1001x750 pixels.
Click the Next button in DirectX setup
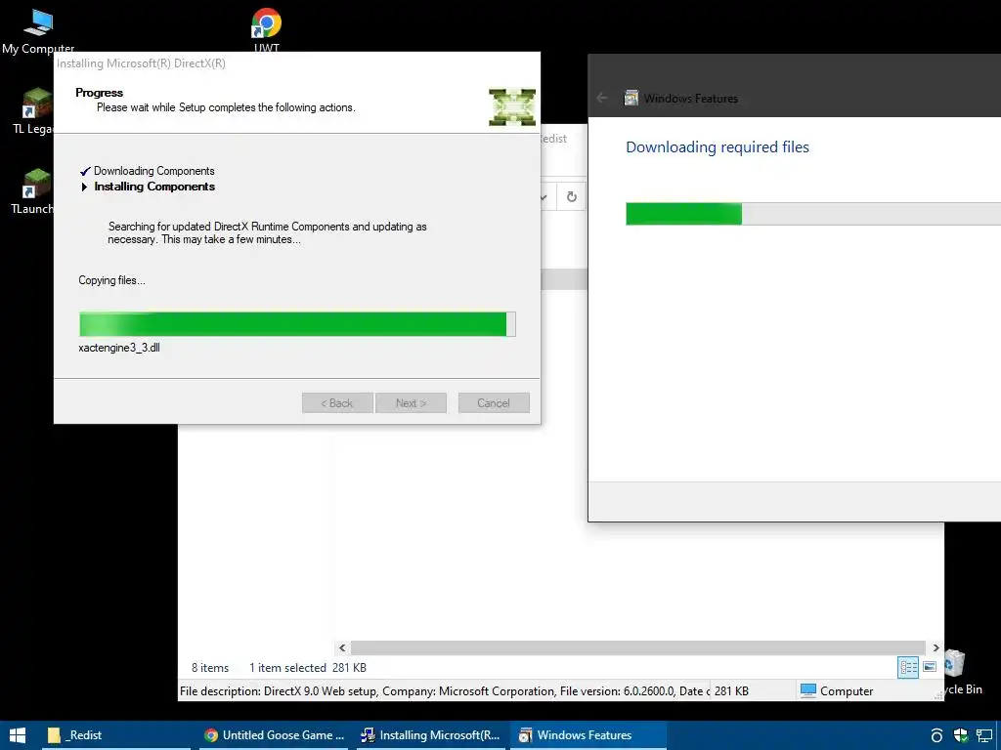coord(411,403)
